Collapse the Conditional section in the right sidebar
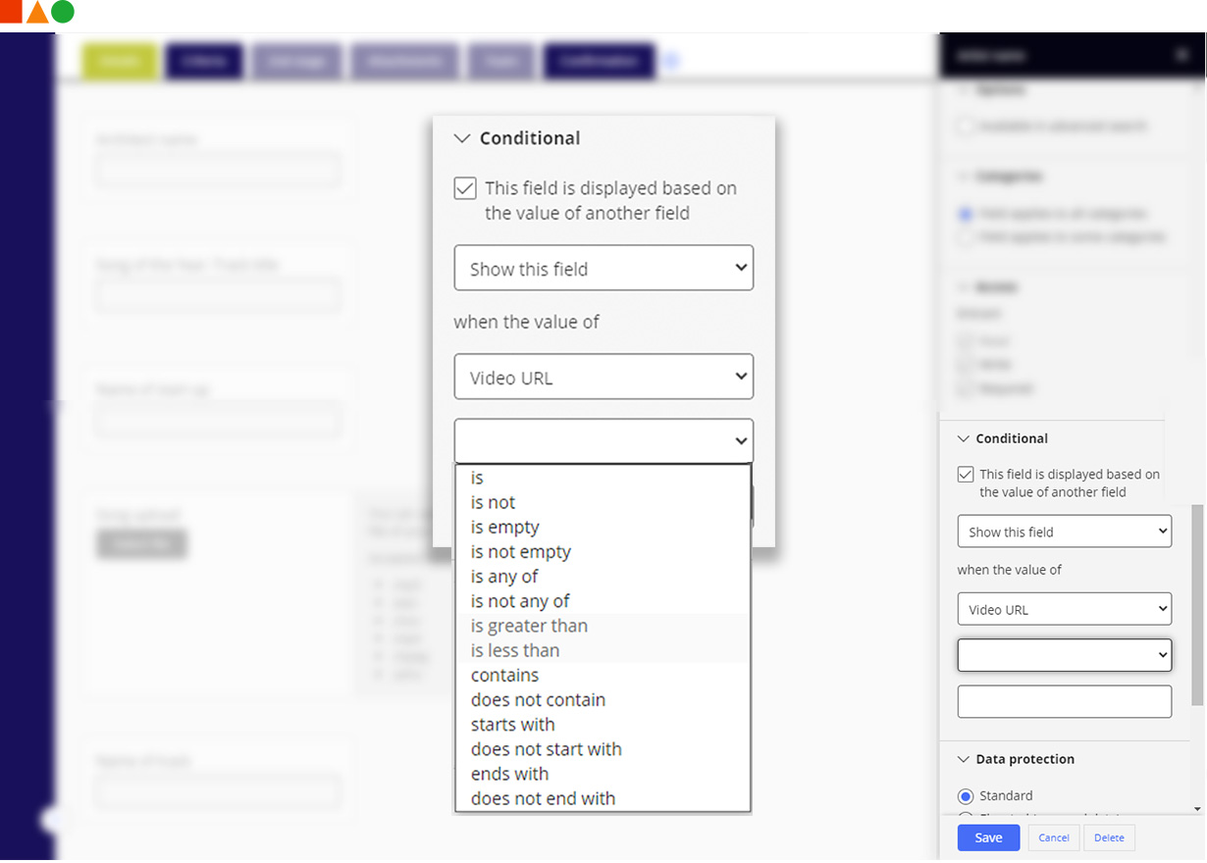The height and width of the screenshot is (863, 1207). tap(964, 438)
